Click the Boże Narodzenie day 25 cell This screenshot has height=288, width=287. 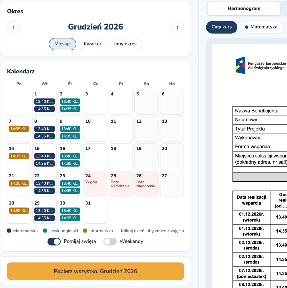(121, 183)
